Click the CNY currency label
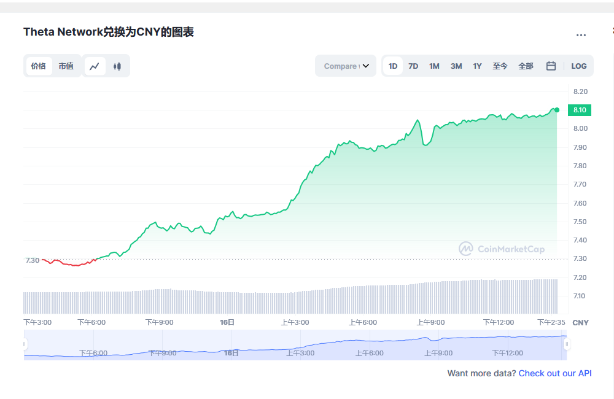 pos(580,323)
